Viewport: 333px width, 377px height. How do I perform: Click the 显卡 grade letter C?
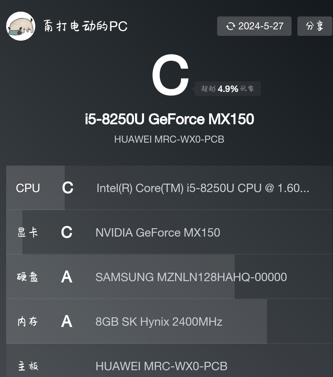[67, 232]
